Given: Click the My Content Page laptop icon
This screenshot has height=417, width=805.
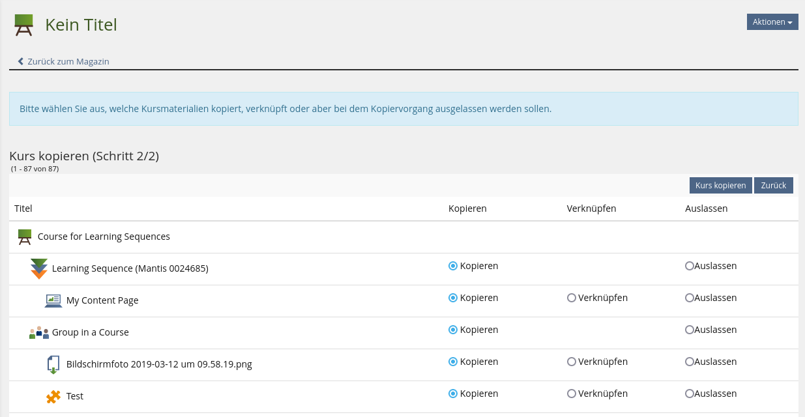Looking at the screenshot, I should 53,300.
